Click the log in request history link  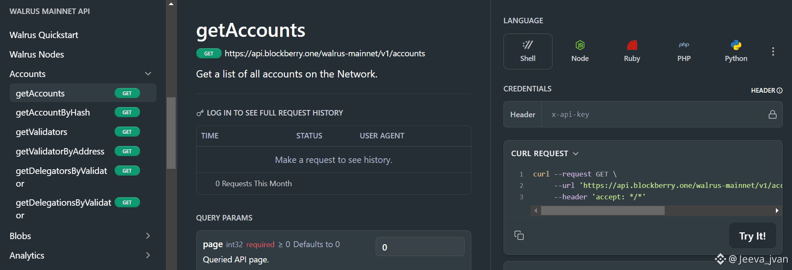pyautogui.click(x=275, y=113)
